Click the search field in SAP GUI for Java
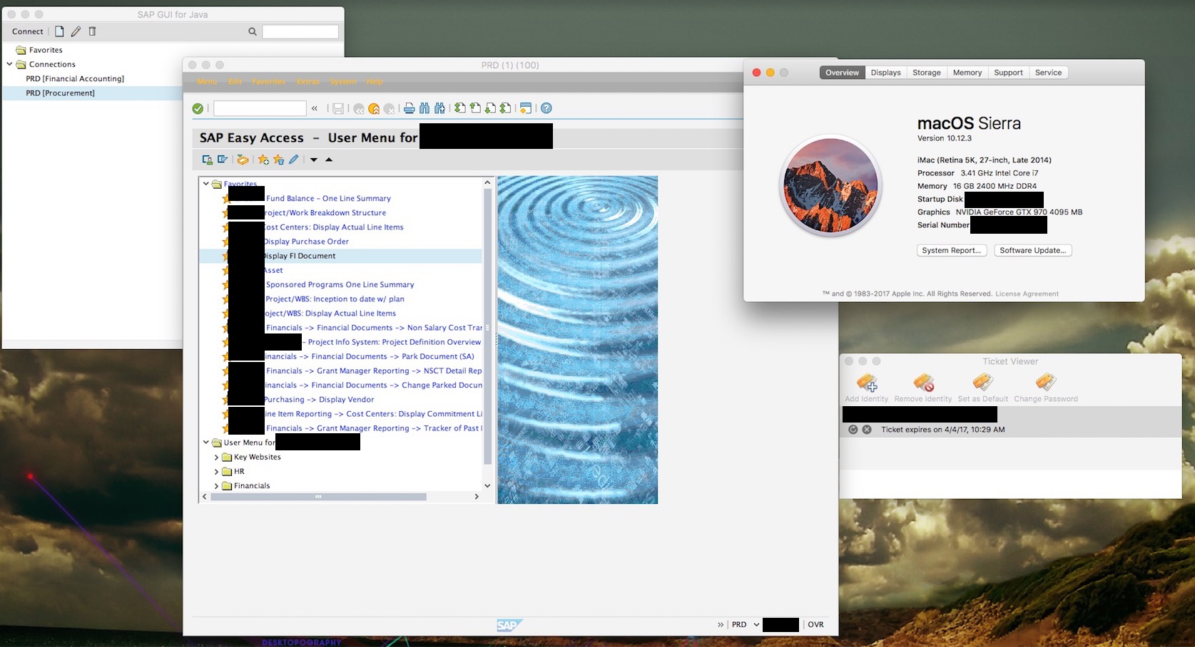The width and height of the screenshot is (1195, 647). click(x=300, y=31)
